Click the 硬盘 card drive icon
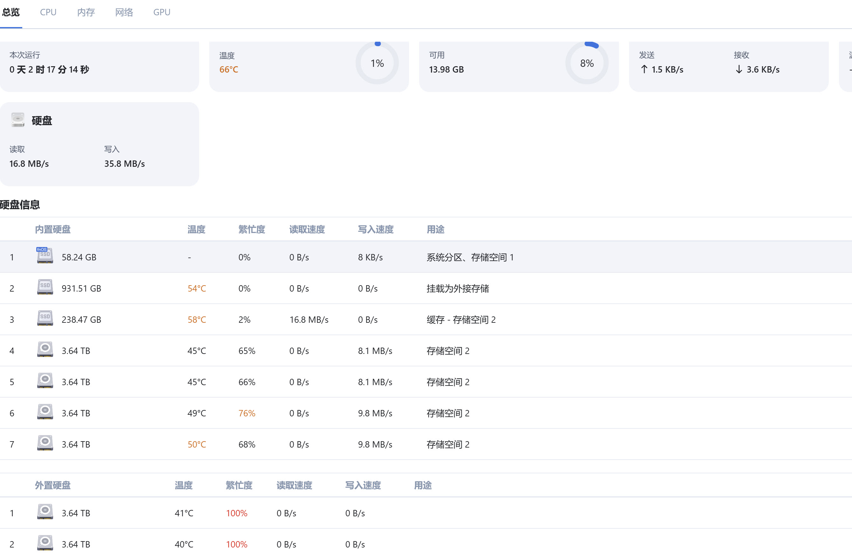Viewport: 852px width, 558px height. coord(17,120)
